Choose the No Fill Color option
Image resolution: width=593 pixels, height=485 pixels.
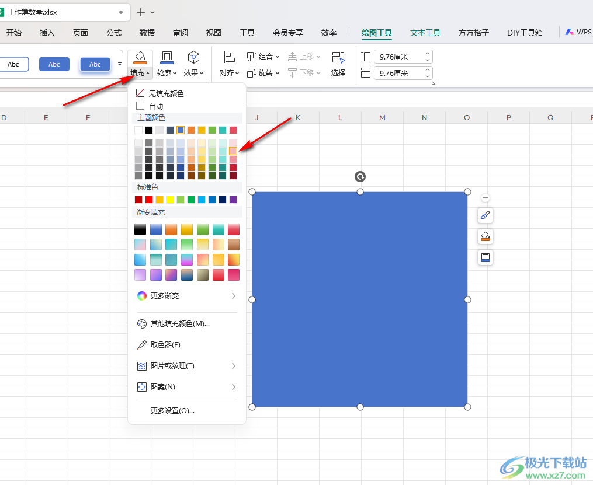tap(160, 93)
